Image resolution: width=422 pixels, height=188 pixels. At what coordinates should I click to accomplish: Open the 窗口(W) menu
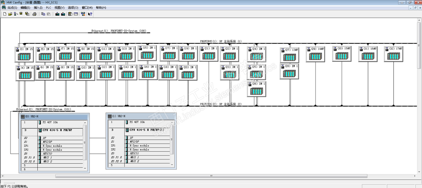click(x=87, y=8)
